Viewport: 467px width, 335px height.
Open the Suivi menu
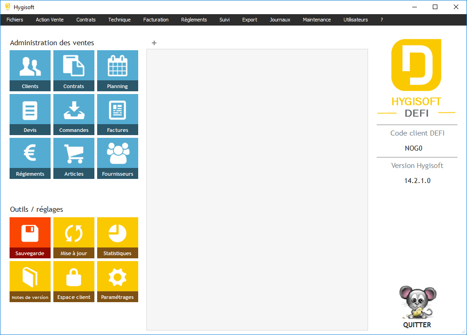click(224, 20)
